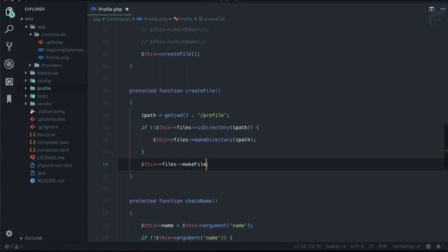Click the phpunit.xml.dist file icon

pos(32,165)
